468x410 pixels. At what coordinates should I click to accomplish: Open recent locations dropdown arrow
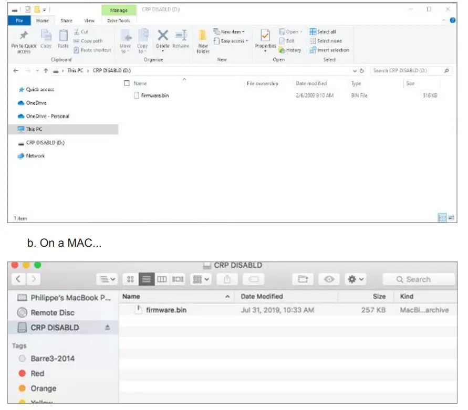click(37, 71)
